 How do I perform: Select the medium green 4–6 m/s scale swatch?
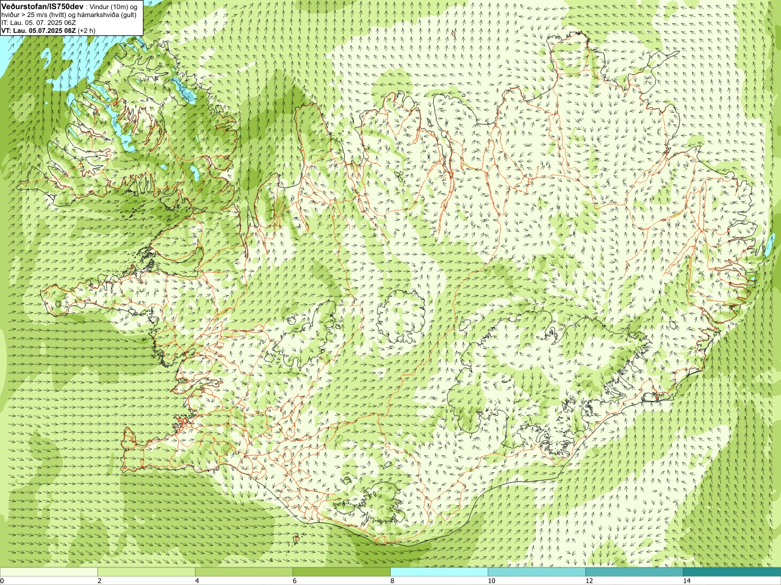(x=244, y=572)
